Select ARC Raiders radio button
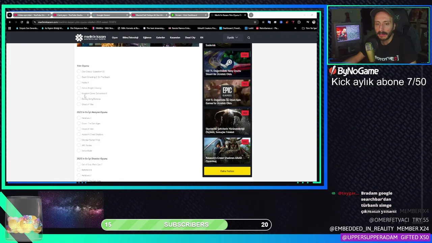The image size is (432, 243). pos(79,145)
